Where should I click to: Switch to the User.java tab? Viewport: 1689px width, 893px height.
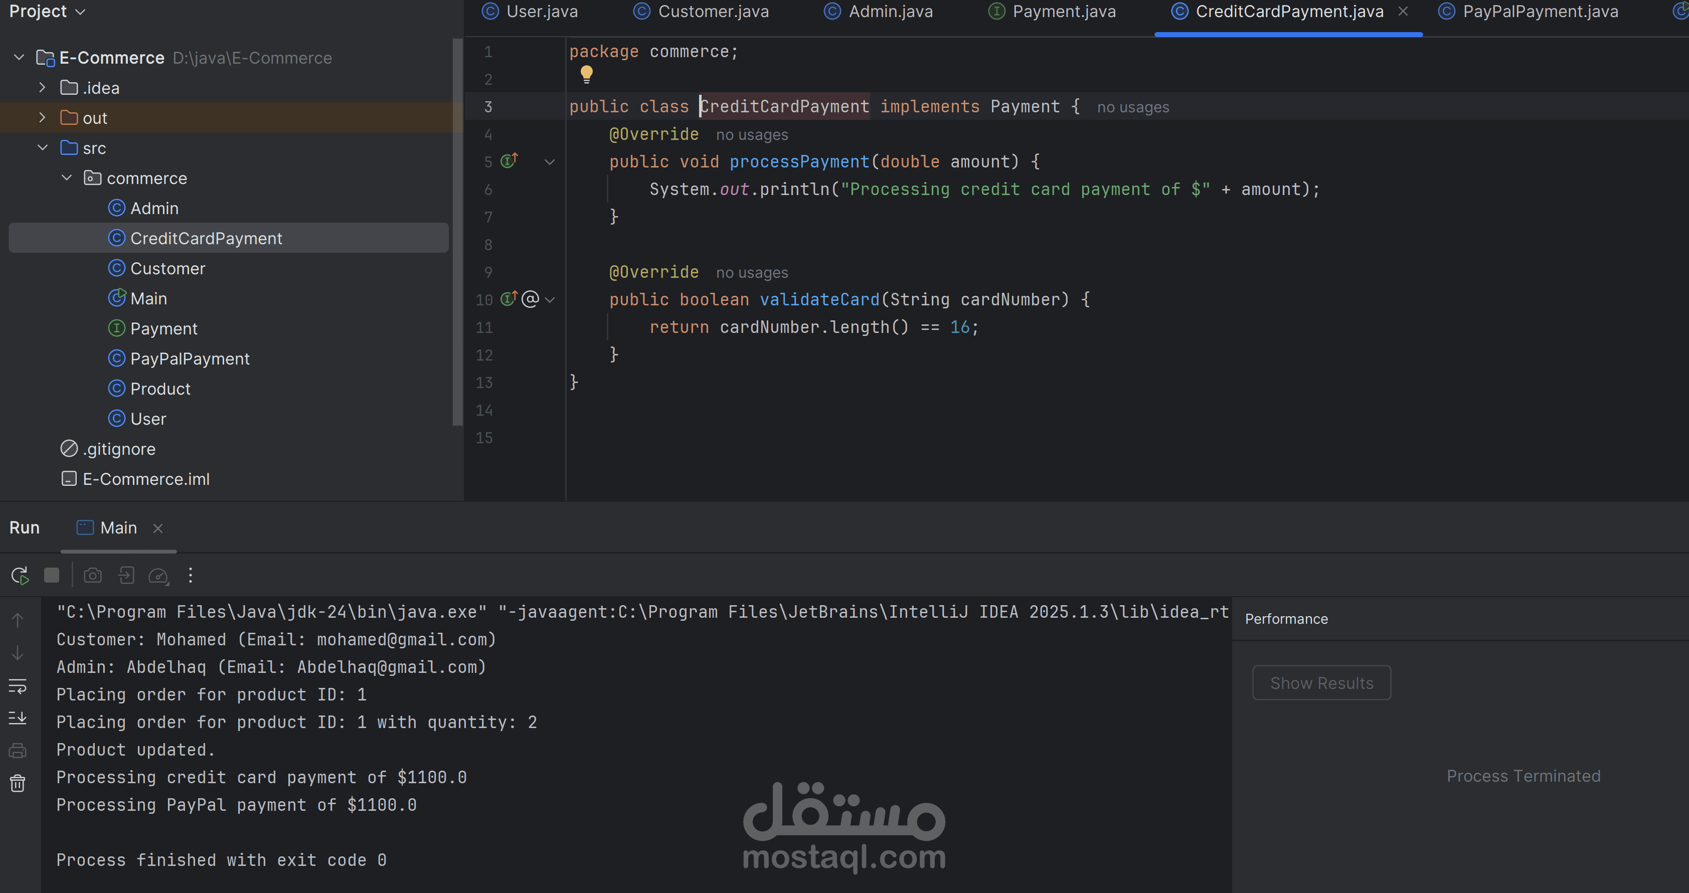click(x=530, y=12)
